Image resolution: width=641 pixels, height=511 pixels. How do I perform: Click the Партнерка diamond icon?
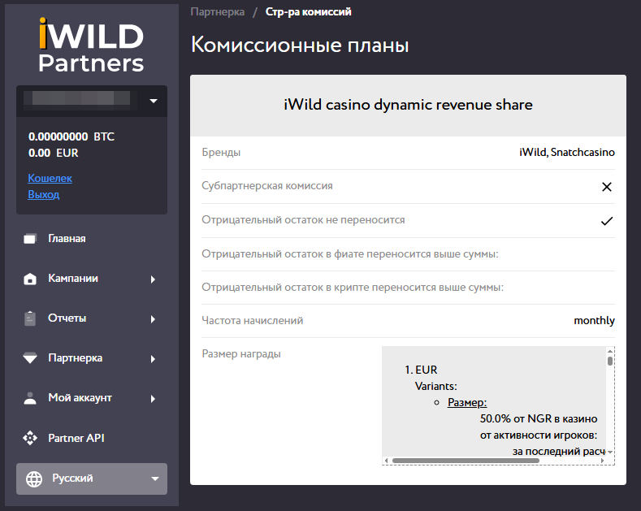pos(30,358)
